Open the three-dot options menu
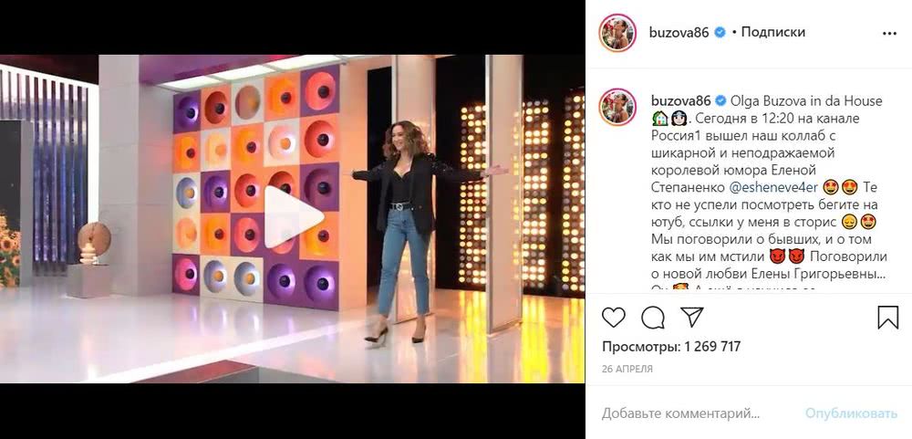Image resolution: width=912 pixels, height=439 pixels. click(x=889, y=34)
